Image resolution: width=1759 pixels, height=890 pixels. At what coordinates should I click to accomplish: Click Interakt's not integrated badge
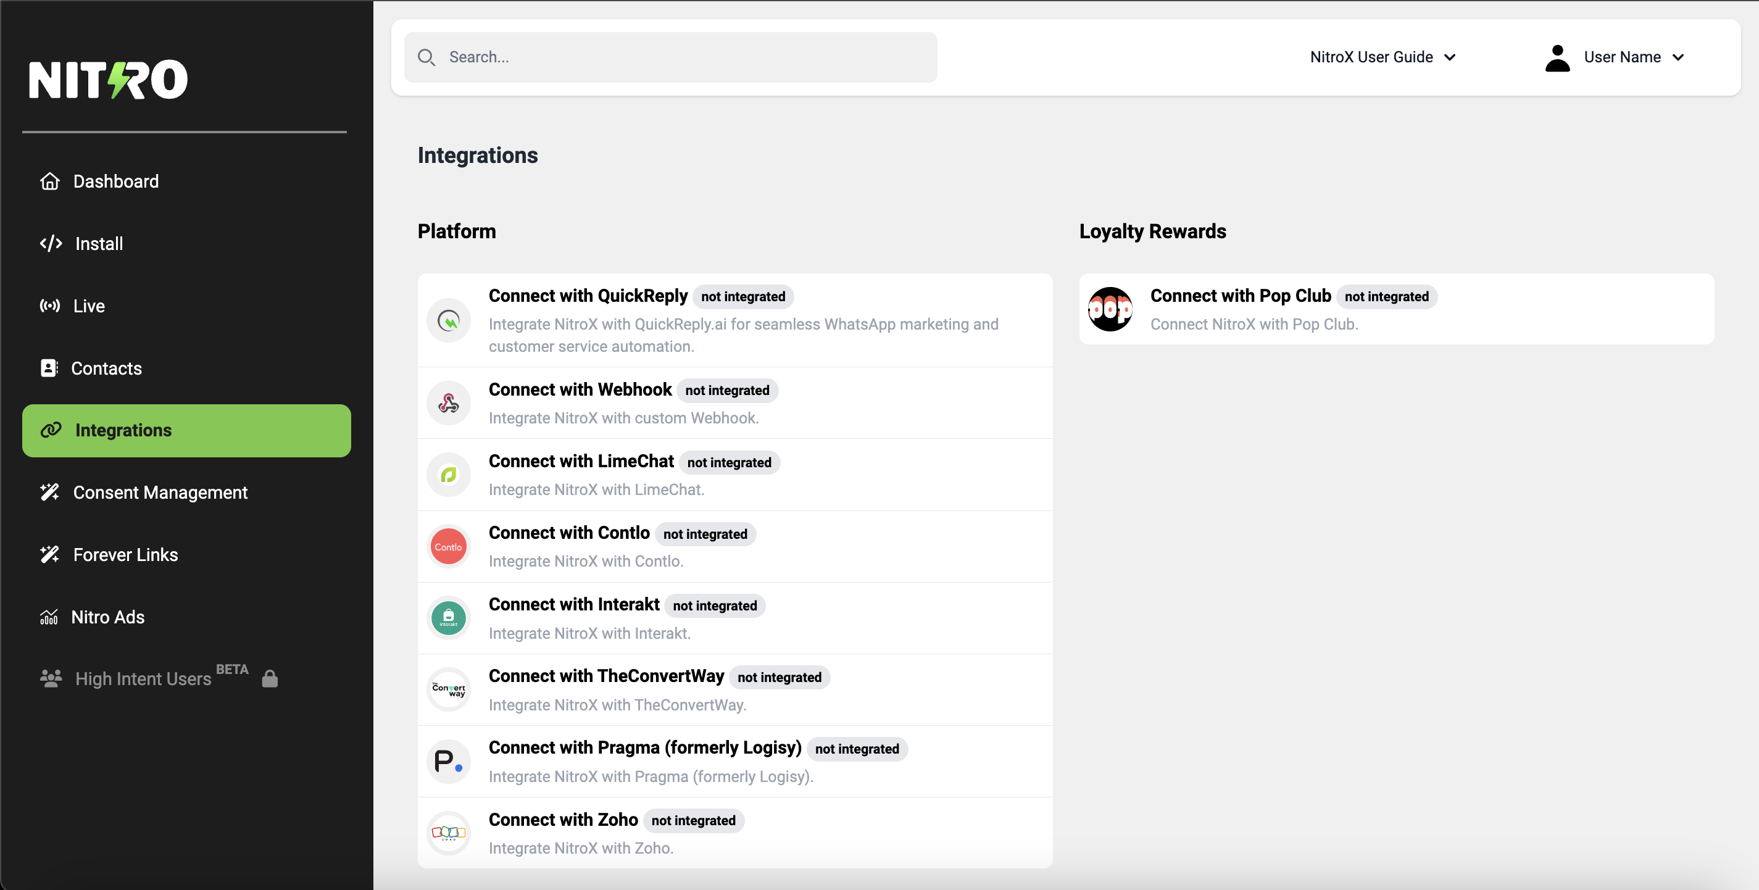[715, 606]
